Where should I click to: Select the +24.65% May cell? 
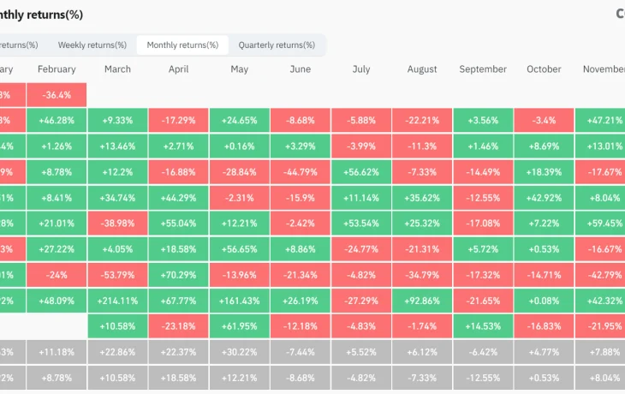click(240, 121)
